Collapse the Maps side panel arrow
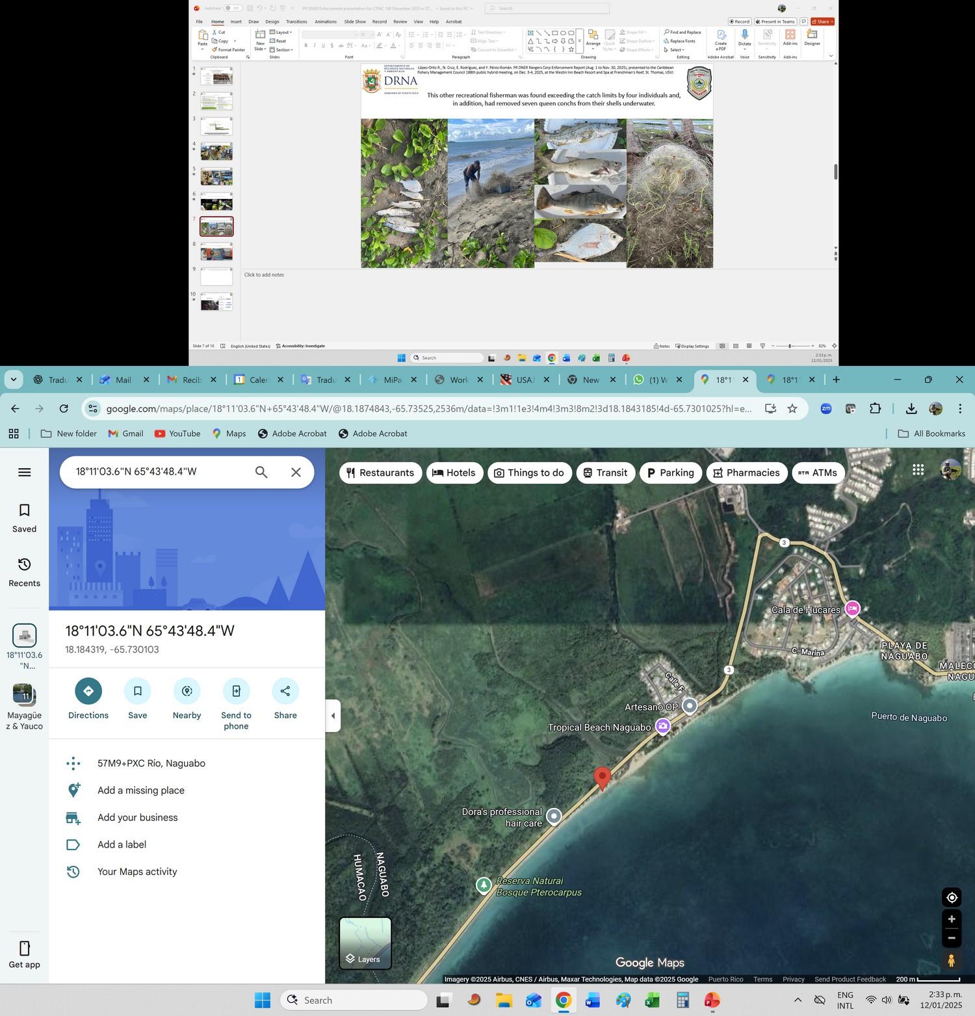The height and width of the screenshot is (1016, 975). tap(333, 716)
